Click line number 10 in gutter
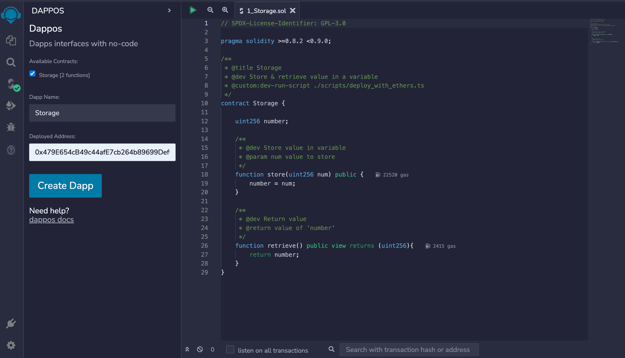This screenshot has height=358, width=625. point(204,103)
